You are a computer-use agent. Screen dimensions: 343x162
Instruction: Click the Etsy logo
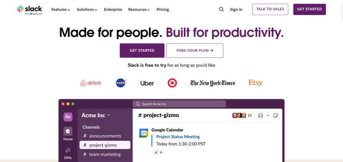[255, 83]
